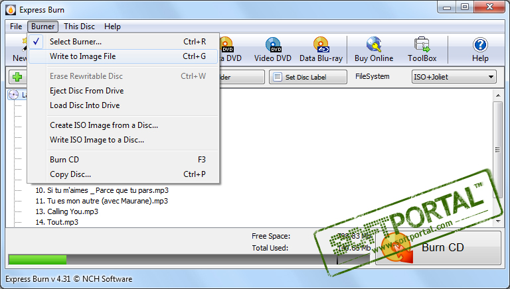Click the large Burn CD button
The width and height of the screenshot is (510, 289).
(438, 248)
